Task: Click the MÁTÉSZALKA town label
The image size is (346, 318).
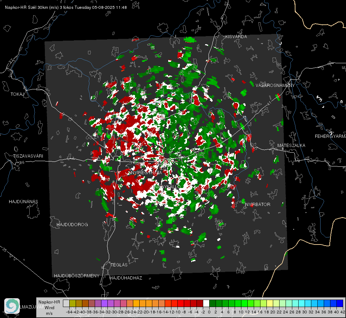Action: (291, 146)
